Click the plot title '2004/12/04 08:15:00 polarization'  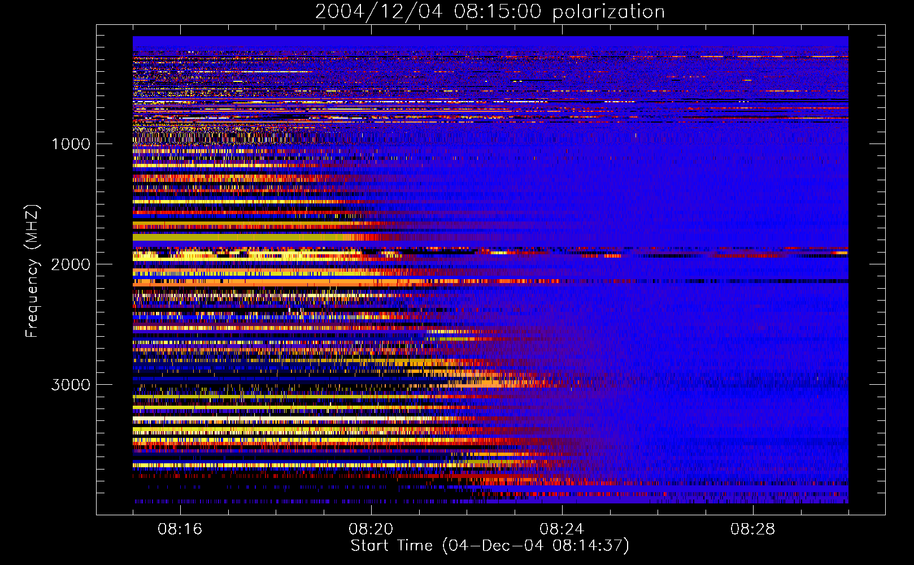(x=490, y=12)
